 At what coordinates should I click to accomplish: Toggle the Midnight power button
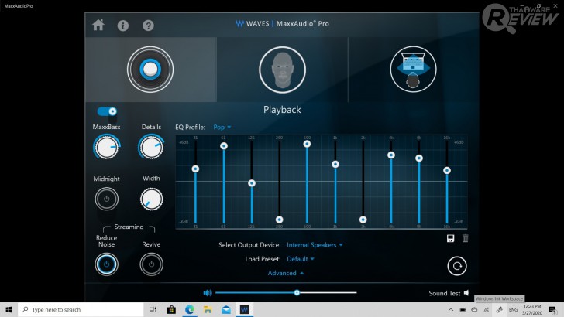point(106,199)
